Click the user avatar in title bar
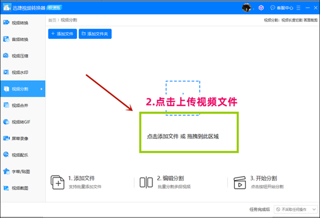The width and height of the screenshot is (320, 218). 246,8
